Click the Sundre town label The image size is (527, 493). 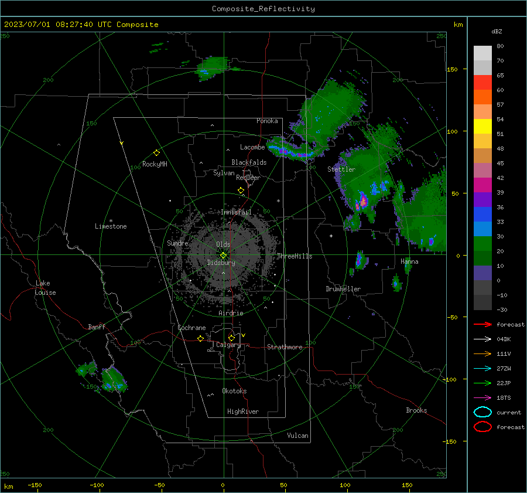(177, 243)
